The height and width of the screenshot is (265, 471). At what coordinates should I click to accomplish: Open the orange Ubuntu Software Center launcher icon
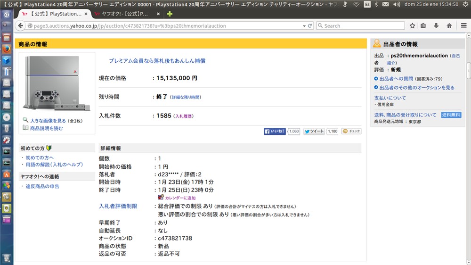pyautogui.click(x=6, y=174)
